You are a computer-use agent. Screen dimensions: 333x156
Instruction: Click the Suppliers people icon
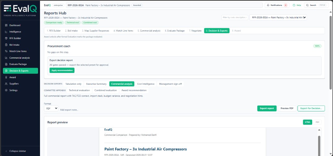pos(6,84)
